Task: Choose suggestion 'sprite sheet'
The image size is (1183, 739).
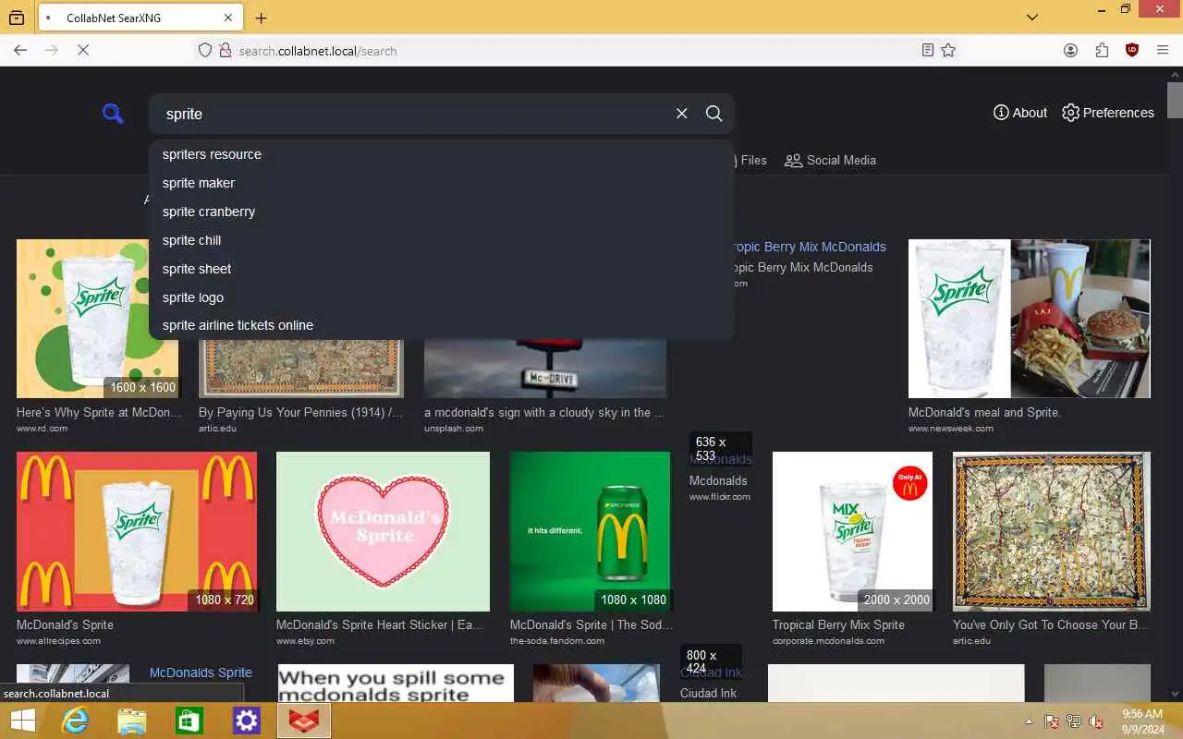Action: tap(442, 269)
